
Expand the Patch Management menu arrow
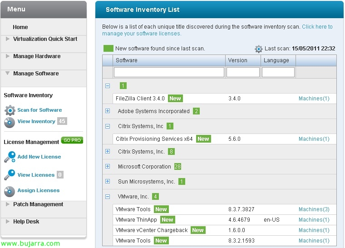coord(7,204)
